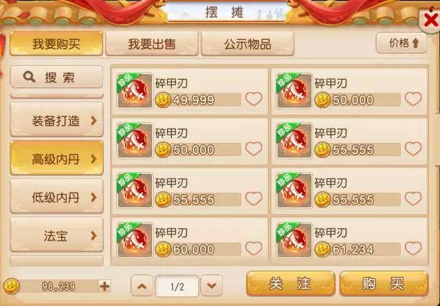Click the 49,999 碎甲刃 item icon
Image resolution: width=440 pixels, height=306 pixels.
pos(135,90)
